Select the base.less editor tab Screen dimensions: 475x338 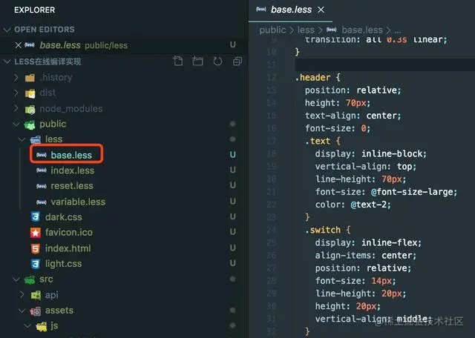(290, 10)
